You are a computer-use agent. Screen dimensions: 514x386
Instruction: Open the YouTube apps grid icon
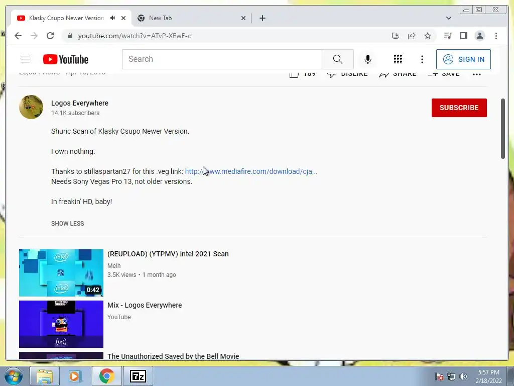click(398, 59)
